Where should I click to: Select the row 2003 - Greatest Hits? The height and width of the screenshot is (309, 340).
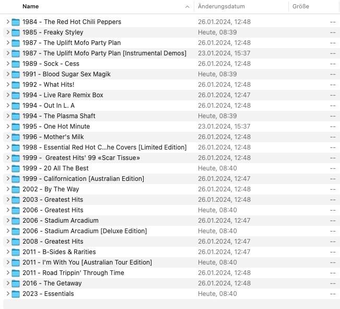(171, 200)
